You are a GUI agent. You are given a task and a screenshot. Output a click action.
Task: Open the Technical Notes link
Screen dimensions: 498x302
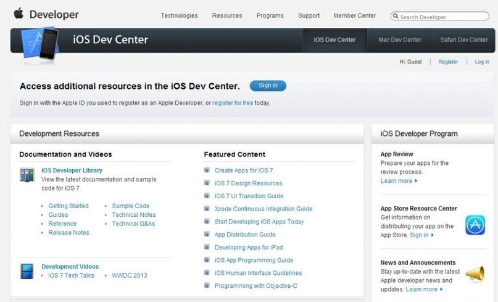coord(134,215)
